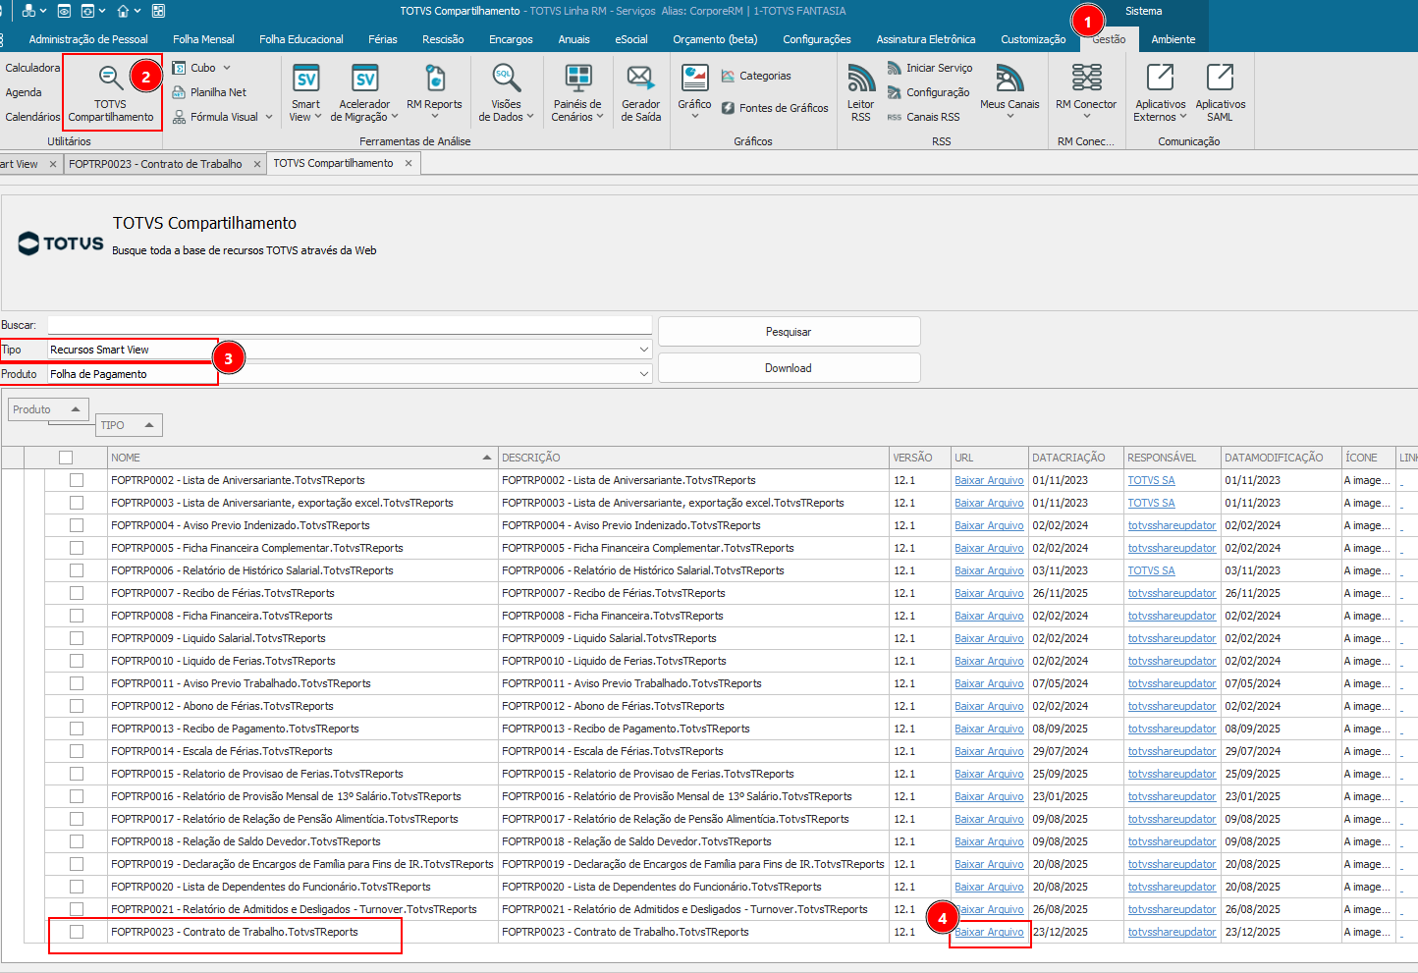Open TOTVS Compartilhamento tool icon
Screen dimensions: 1418x973
(111, 79)
